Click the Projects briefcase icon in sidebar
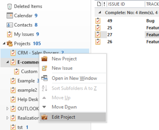 pyautogui.click(x=10, y=43)
